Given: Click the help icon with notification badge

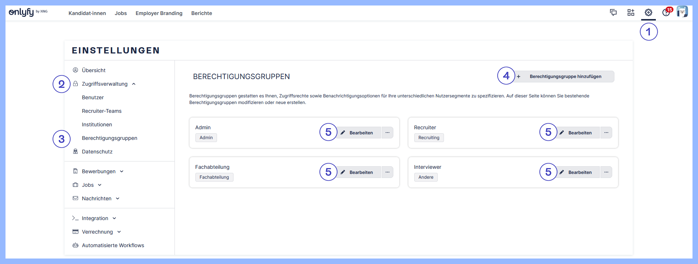Looking at the screenshot, I should tap(666, 13).
